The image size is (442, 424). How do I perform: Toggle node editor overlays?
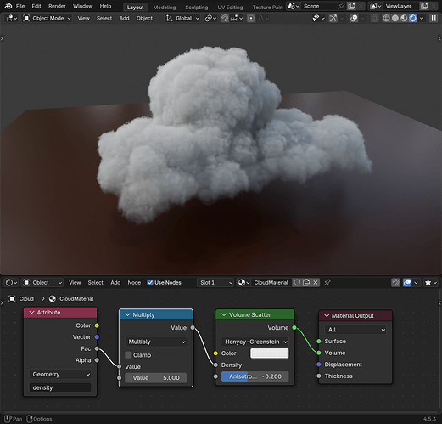pos(407,282)
